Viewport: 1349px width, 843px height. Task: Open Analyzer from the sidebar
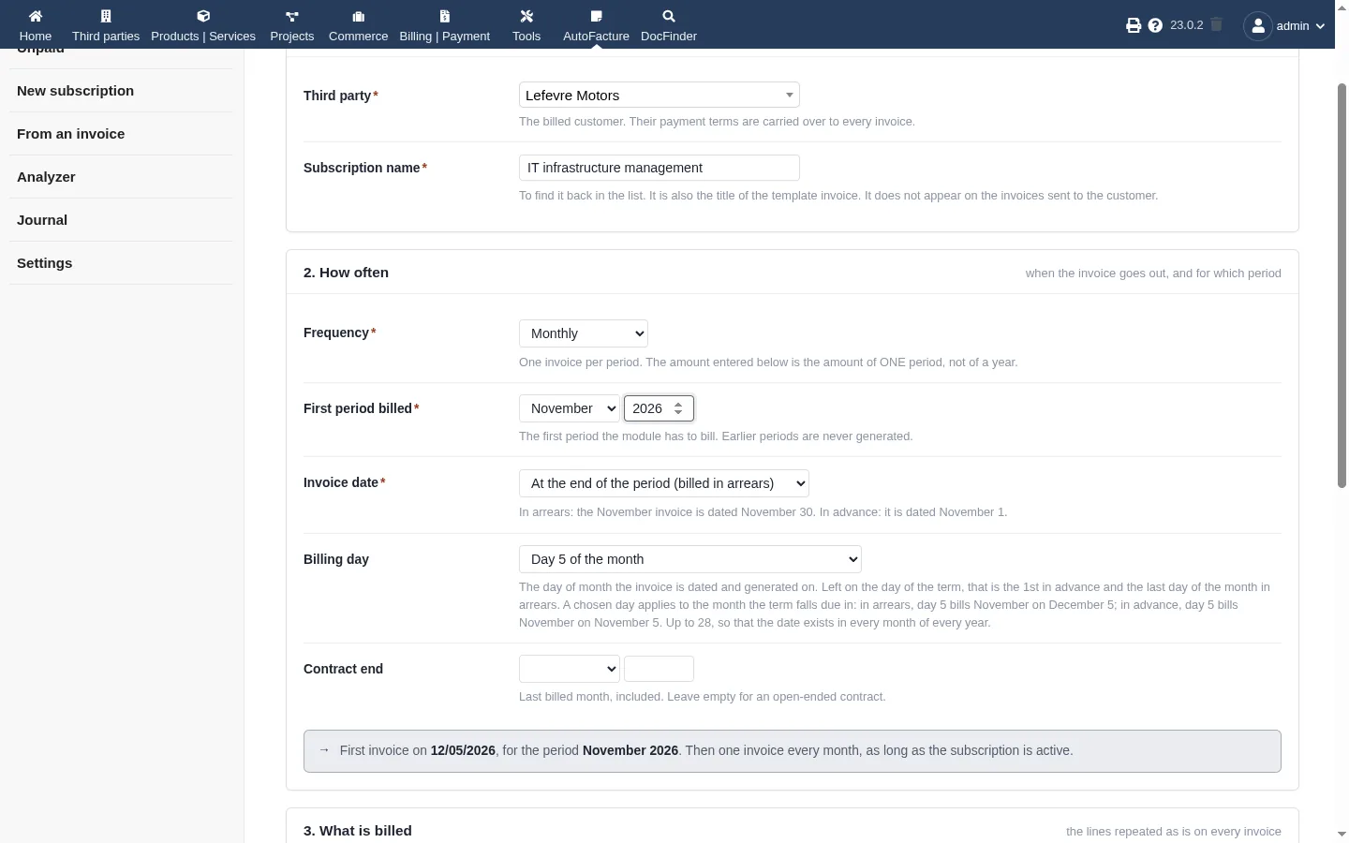click(46, 177)
